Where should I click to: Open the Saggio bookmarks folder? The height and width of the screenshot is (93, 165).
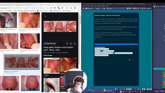20,11
